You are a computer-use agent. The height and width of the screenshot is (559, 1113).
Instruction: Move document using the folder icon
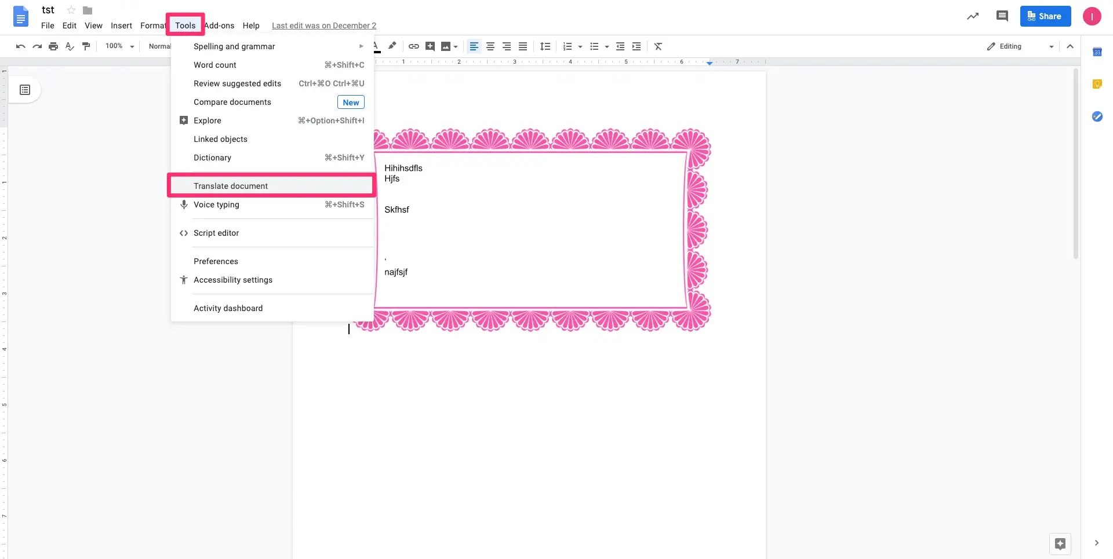click(x=88, y=10)
